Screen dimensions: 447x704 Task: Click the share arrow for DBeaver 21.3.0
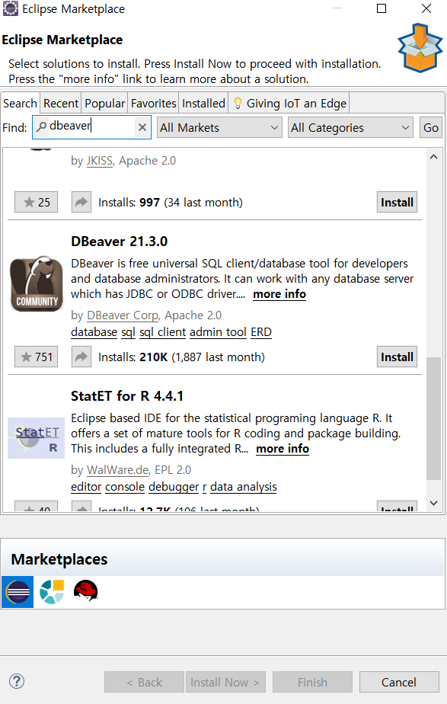pyautogui.click(x=81, y=357)
